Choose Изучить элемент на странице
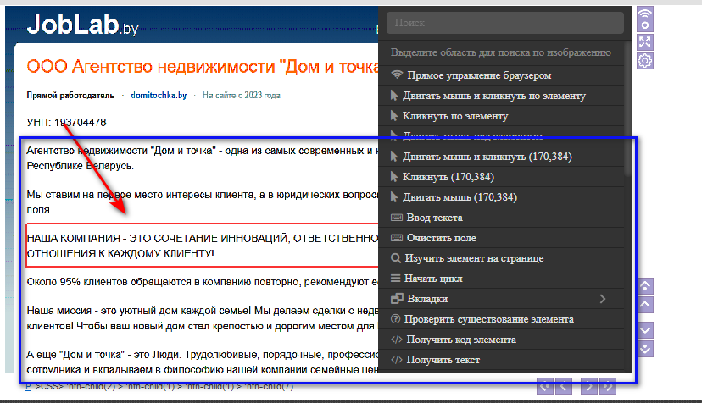The image size is (702, 403). [x=501, y=258]
